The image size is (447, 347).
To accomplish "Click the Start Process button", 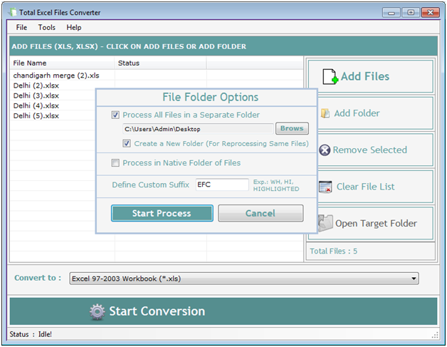I will (162, 213).
